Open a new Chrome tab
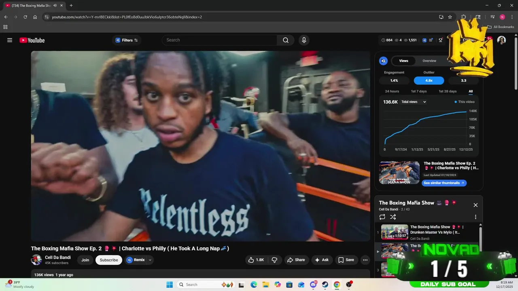This screenshot has width=518, height=291. click(x=71, y=5)
